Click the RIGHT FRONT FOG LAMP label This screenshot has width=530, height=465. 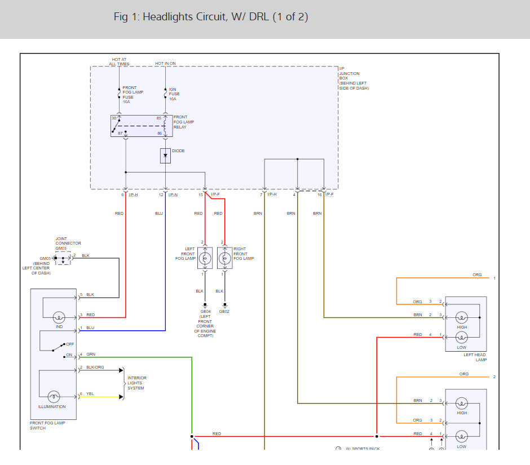pyautogui.click(x=244, y=254)
